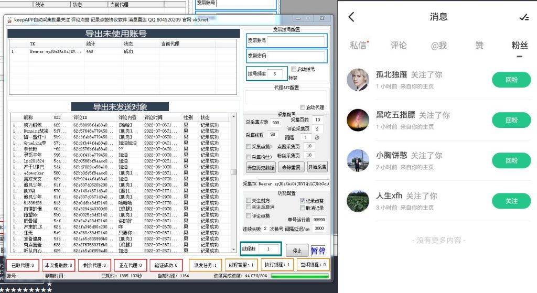
Task: Focus the 宽带密码 input field
Action: point(296,56)
